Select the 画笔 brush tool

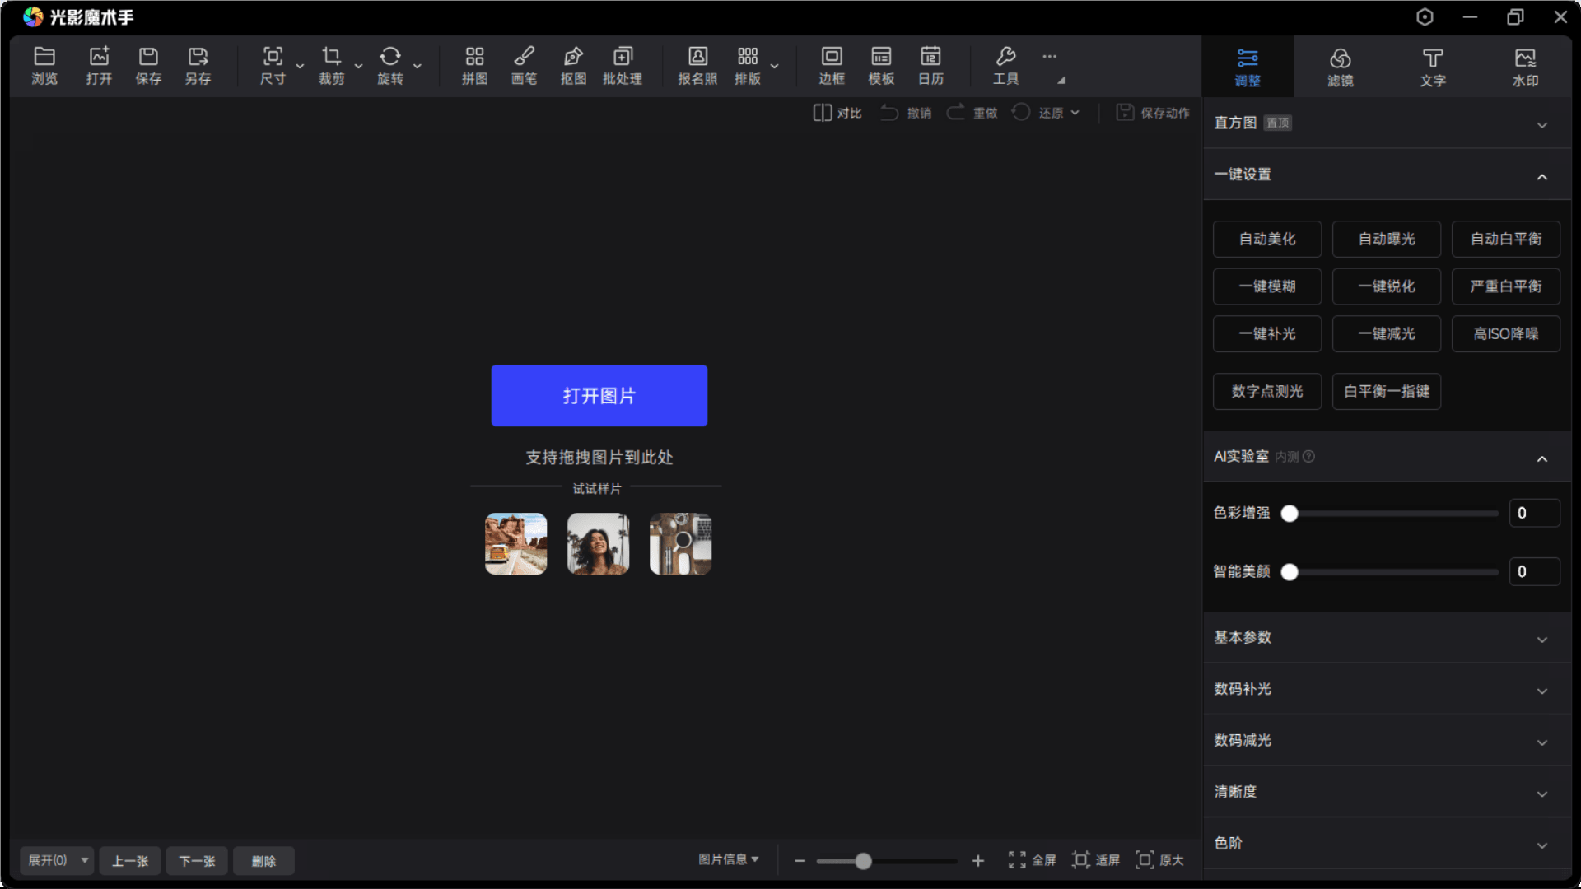point(524,65)
